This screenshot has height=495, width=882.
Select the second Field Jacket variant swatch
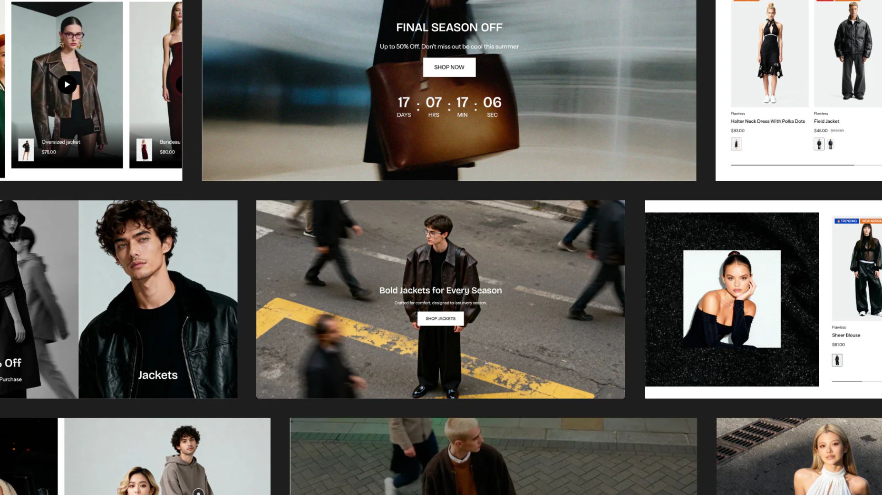click(830, 144)
